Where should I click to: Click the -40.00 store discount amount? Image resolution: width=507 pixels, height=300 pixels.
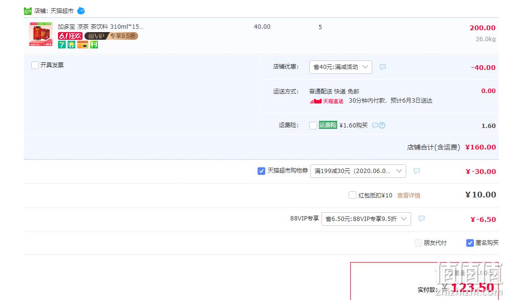(x=483, y=68)
